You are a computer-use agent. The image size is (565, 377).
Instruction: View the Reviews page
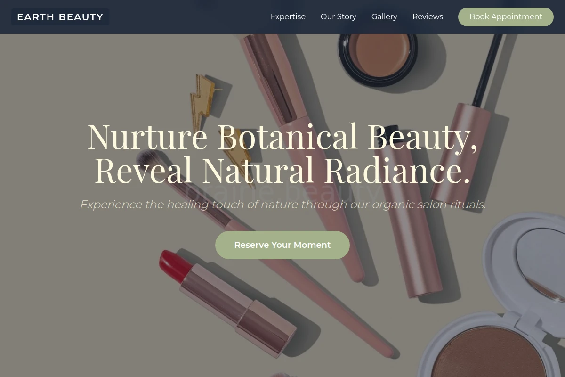[x=428, y=17]
